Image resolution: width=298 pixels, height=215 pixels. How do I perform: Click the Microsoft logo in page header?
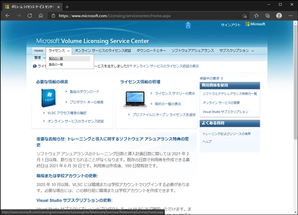coord(255,24)
